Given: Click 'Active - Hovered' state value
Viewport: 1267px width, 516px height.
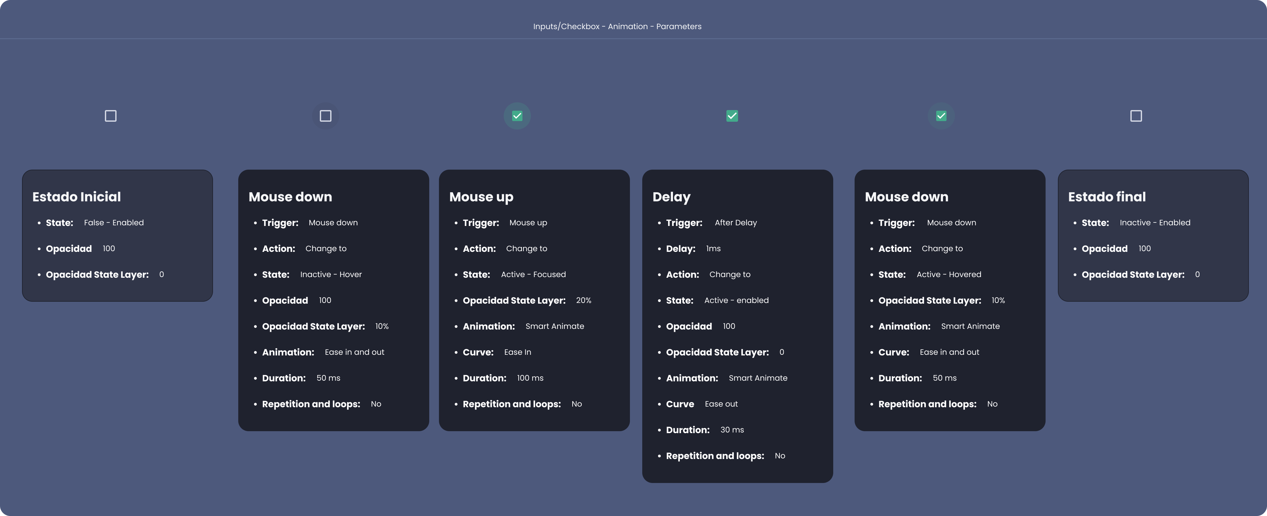Looking at the screenshot, I should click(949, 275).
